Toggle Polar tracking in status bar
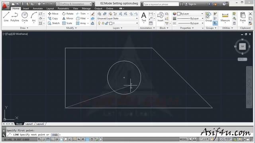Screen dimensions: 255x143 pos(57,139)
